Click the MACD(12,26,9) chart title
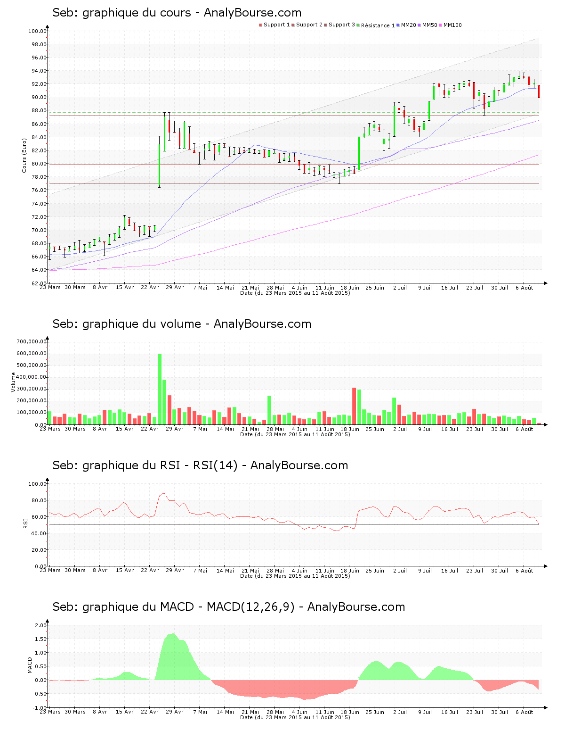 (229, 607)
